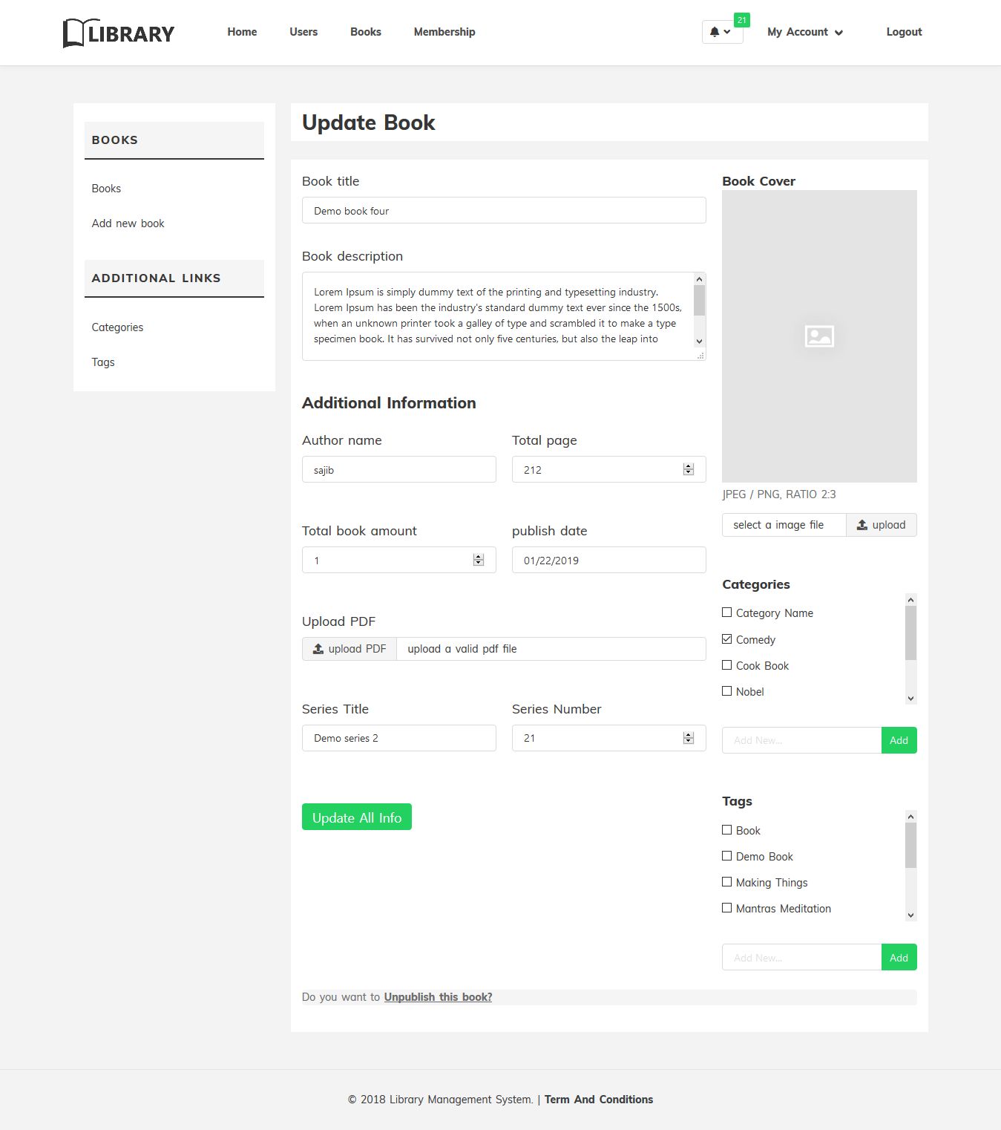Click the cover upload icon button

[882, 525]
